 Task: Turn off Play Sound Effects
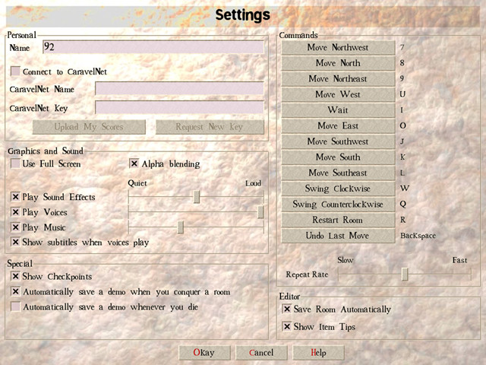coord(15,197)
